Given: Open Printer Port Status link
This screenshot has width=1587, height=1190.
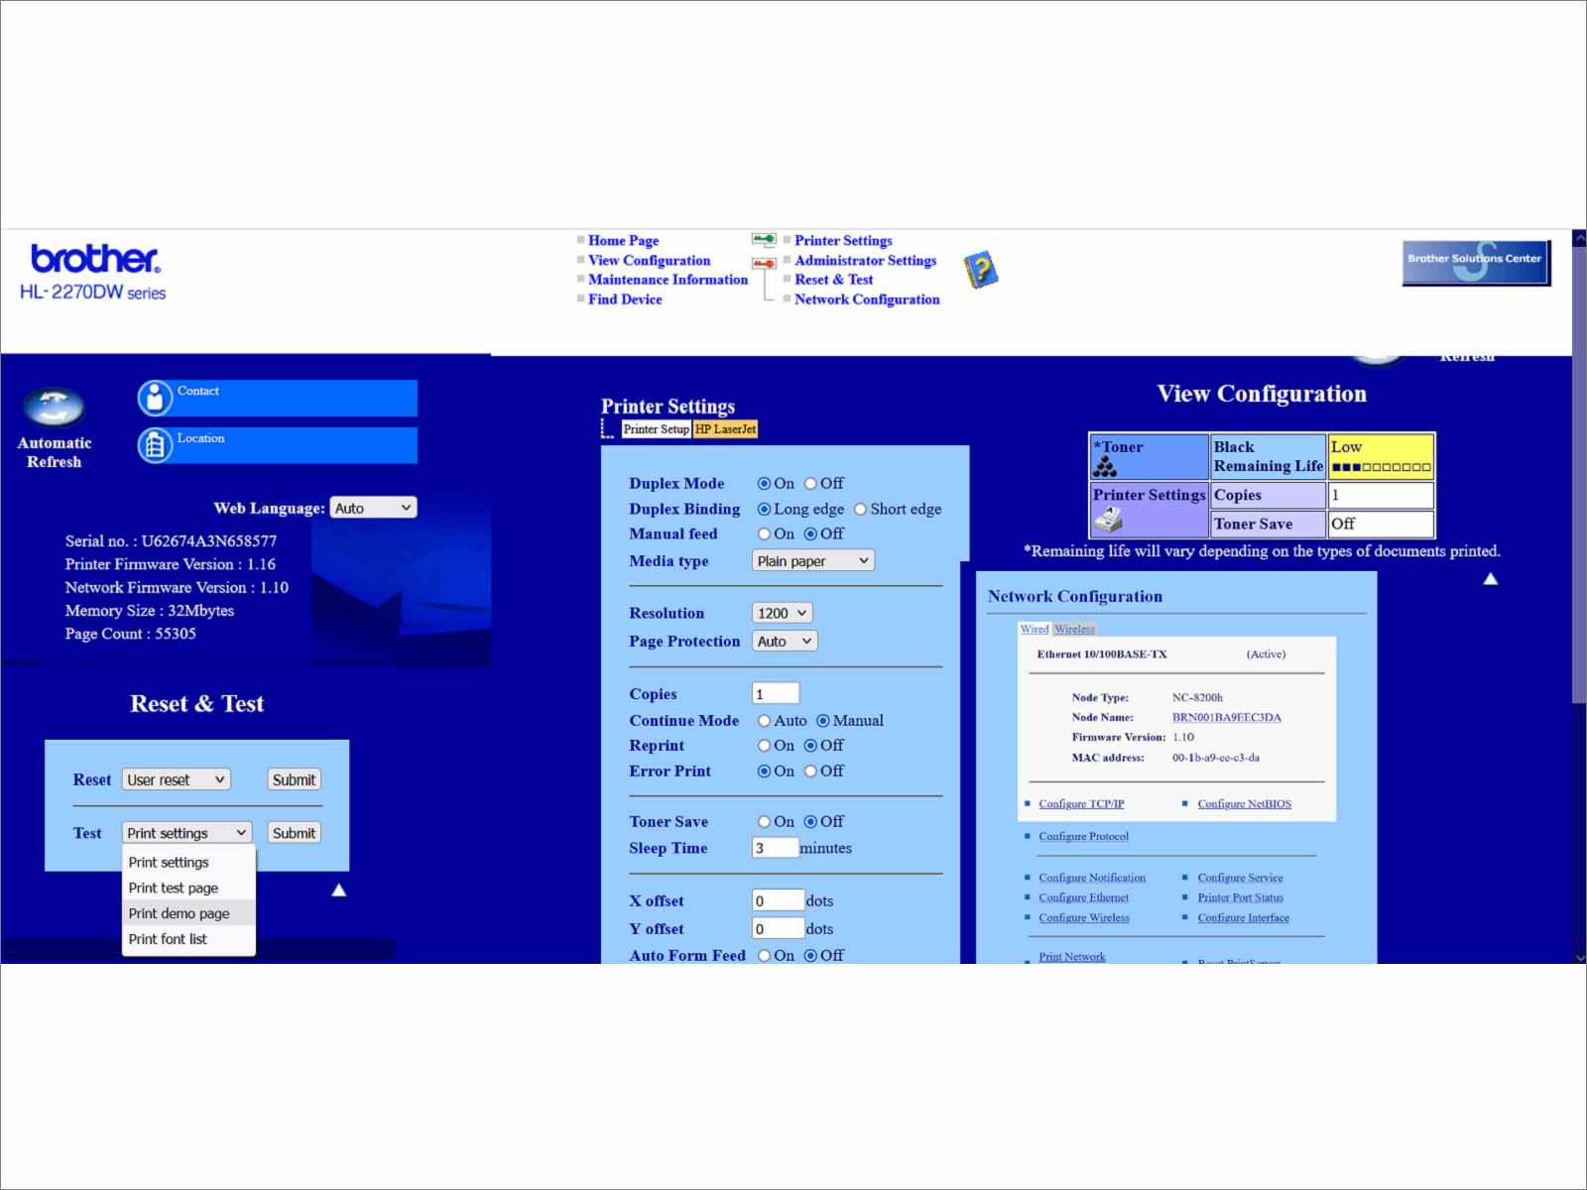Looking at the screenshot, I should [x=1240, y=897].
